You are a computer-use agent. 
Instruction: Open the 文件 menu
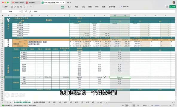(x=5, y=7)
